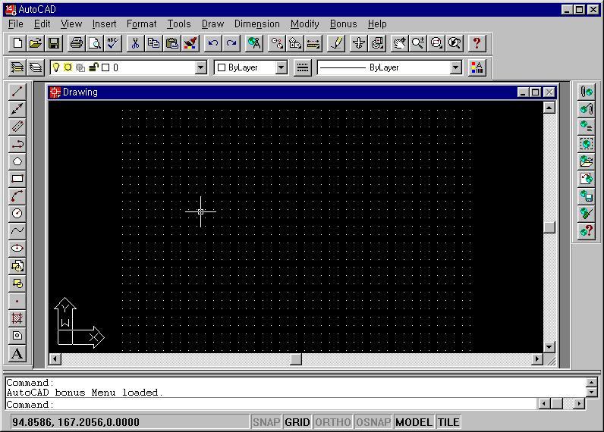Cut selection with scissors icon
Viewport: 604px width, 432px height.
coord(135,43)
